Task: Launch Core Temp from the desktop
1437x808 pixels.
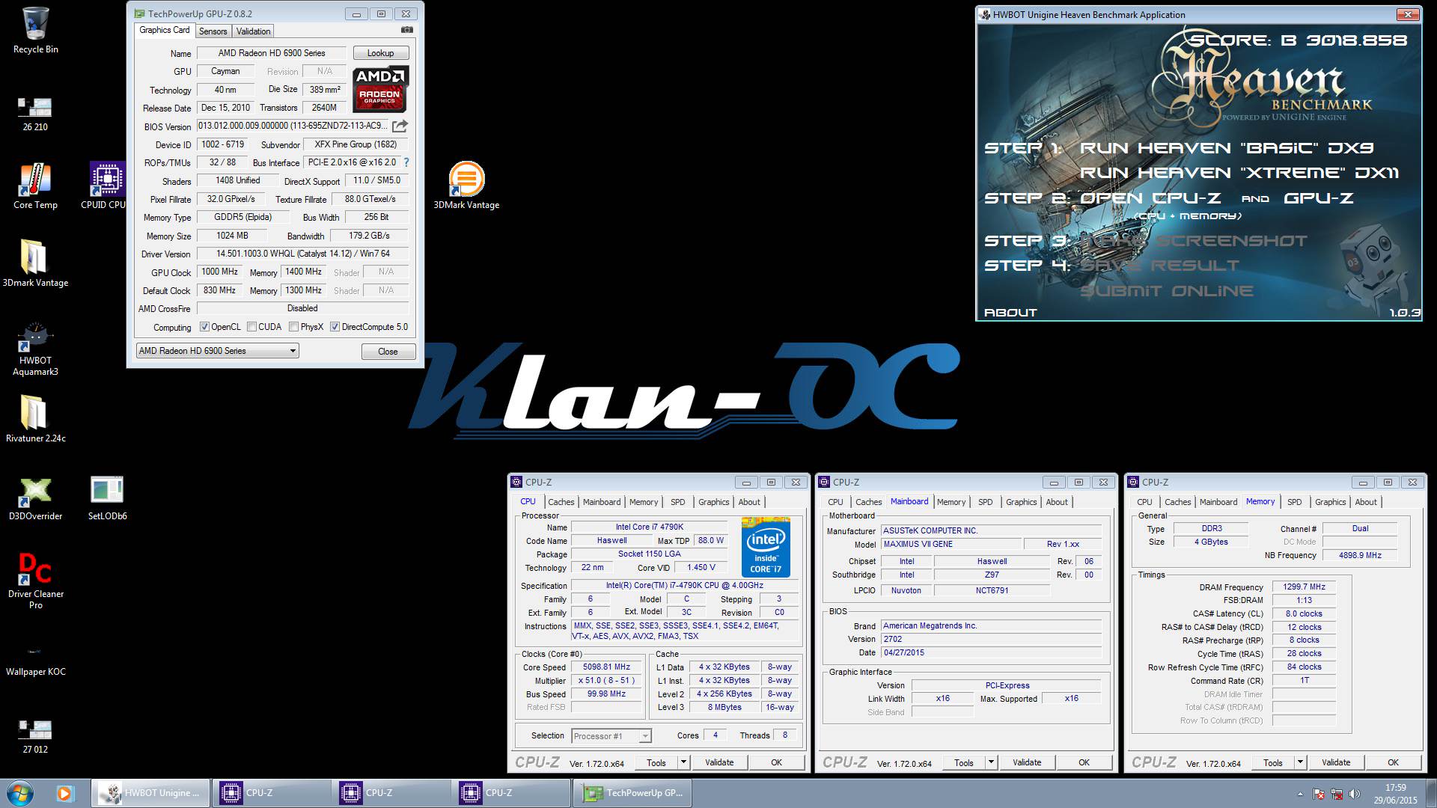Action: point(35,186)
